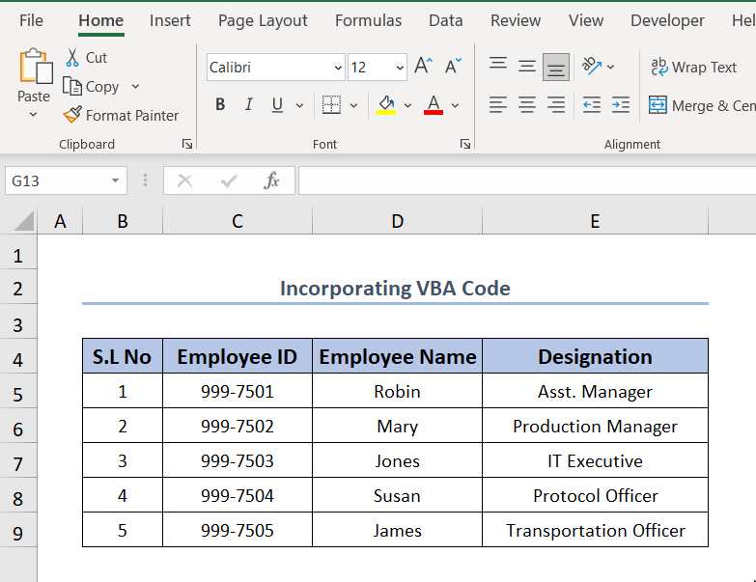The height and width of the screenshot is (582, 756).
Task: Expand the Copy options arrow
Action: pyautogui.click(x=135, y=87)
